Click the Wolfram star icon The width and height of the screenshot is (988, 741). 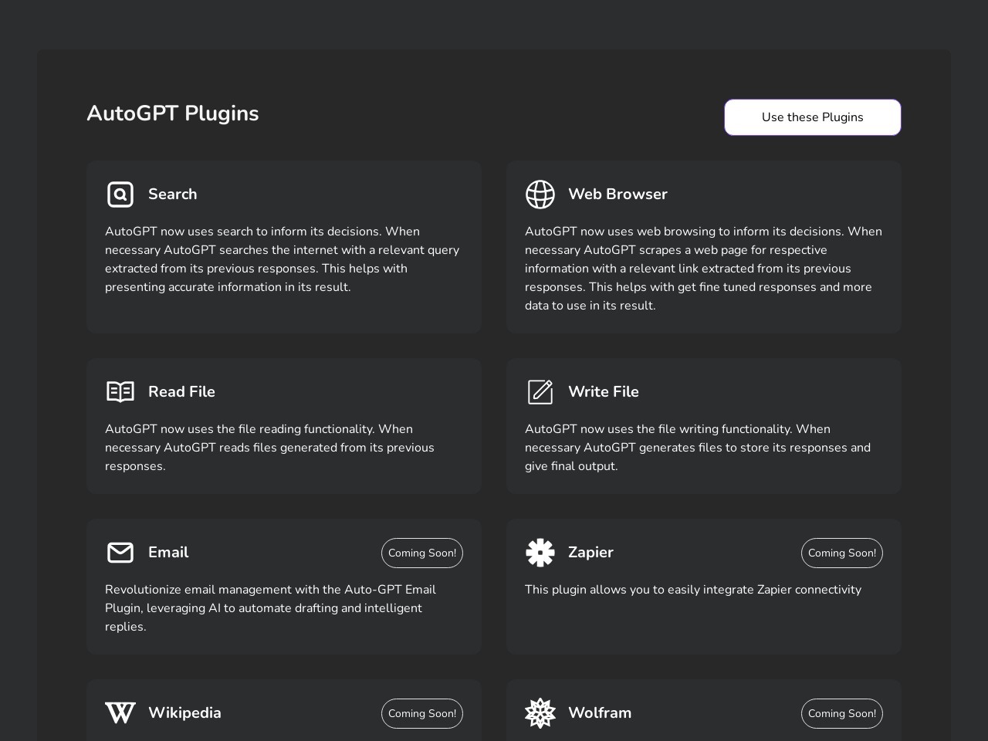point(540,713)
